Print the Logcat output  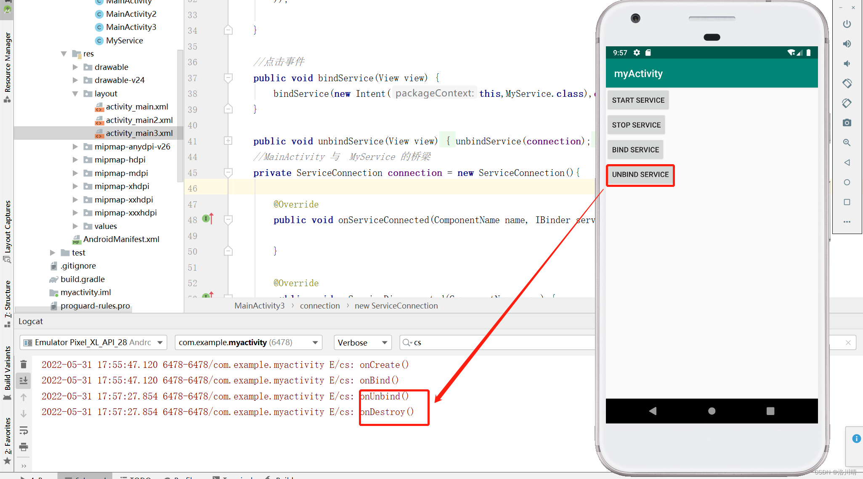[24, 447]
